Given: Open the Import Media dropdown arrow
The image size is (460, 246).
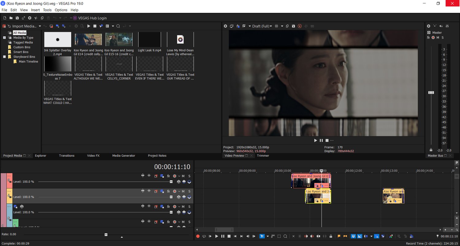Looking at the screenshot, I should click(40, 26).
